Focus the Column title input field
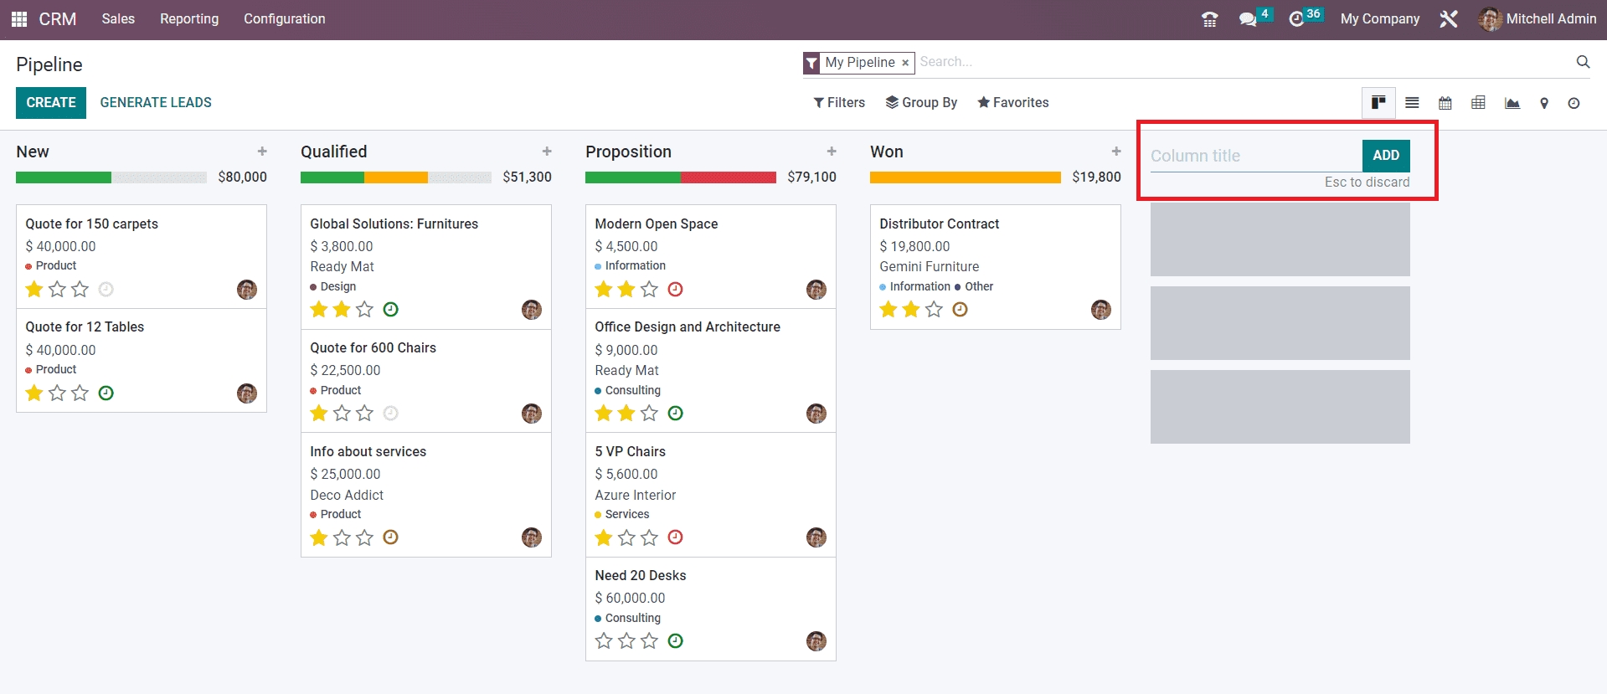Screen dimensions: 1607x694 pyautogui.click(x=1254, y=156)
